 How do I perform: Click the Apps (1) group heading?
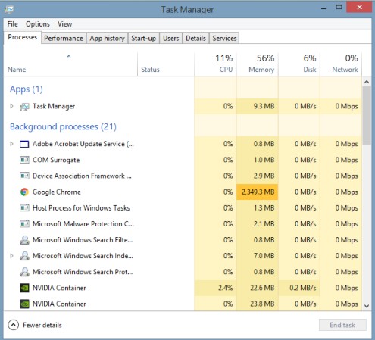[x=27, y=89]
